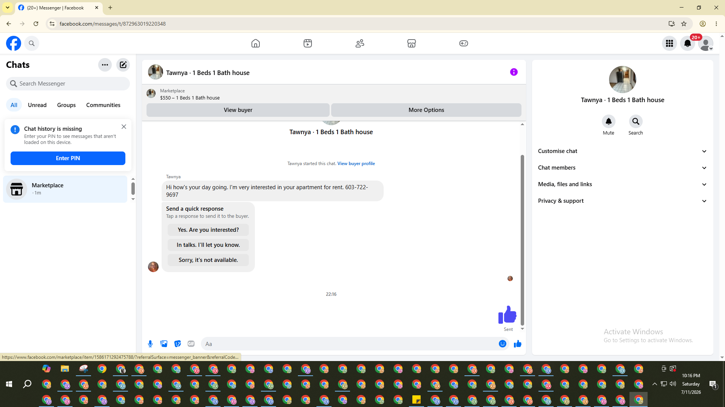The width and height of the screenshot is (725, 407).
Task: Click the More Options button
Action: tap(426, 110)
